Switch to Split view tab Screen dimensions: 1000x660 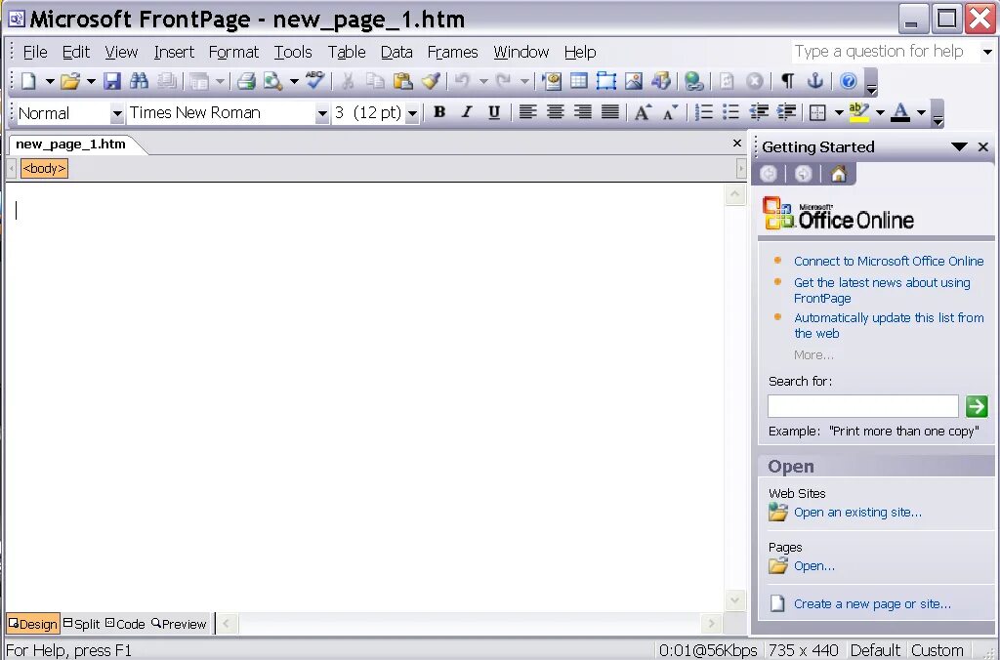click(x=82, y=624)
